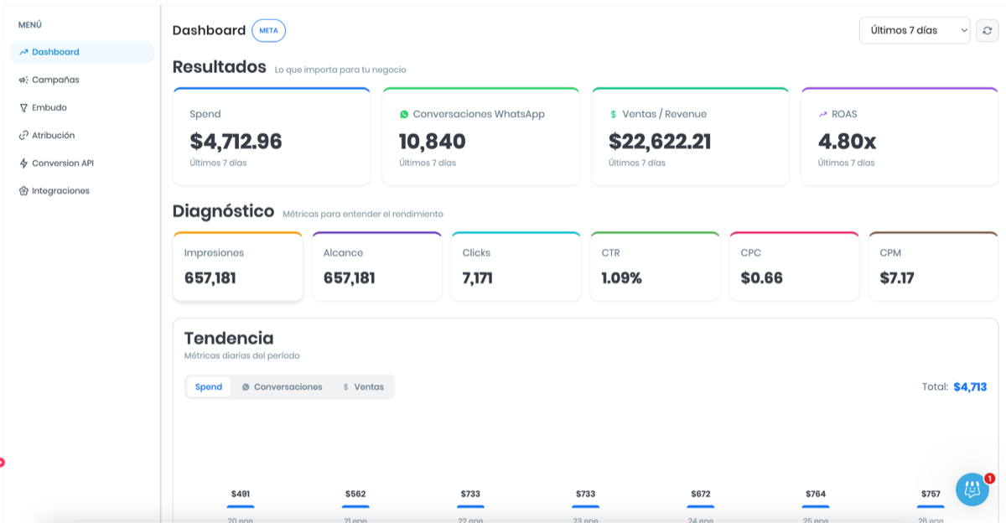Click "Métricas diarias del período" text
Image resolution: width=1006 pixels, height=523 pixels.
click(242, 355)
